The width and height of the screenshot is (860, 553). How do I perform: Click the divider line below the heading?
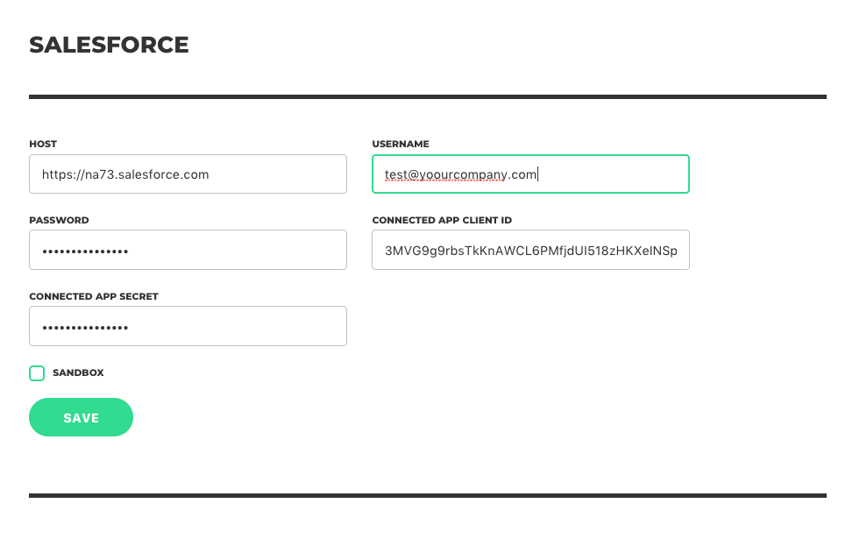coord(427,97)
